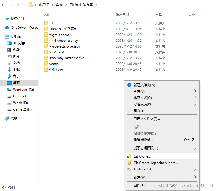217x191 pixels.
Task: Sort files by 名称 column
Action: pyautogui.click(x=47, y=15)
